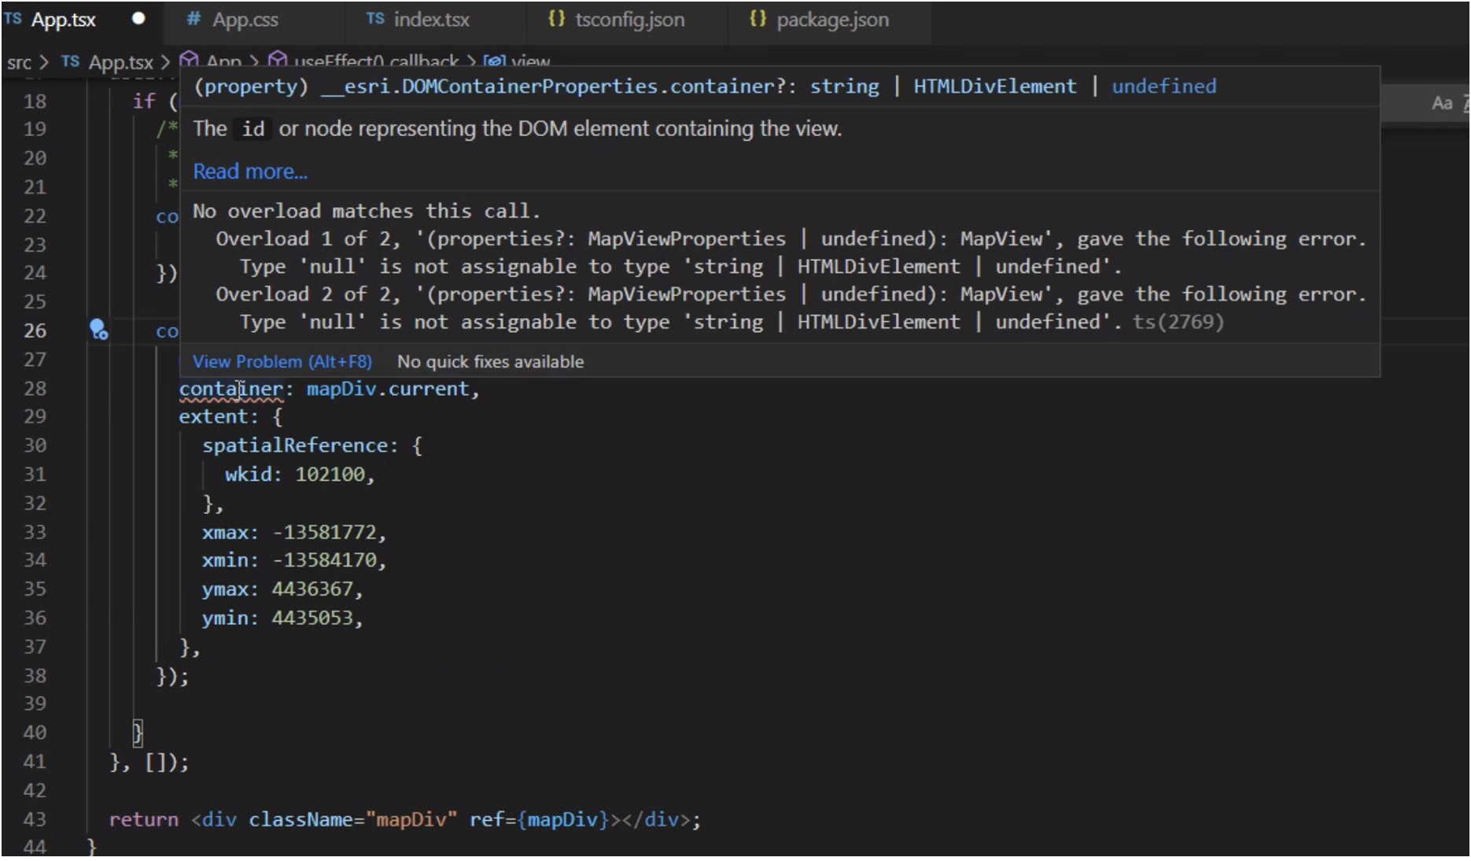Viewport: 1471px width, 861px height.
Task: Click 'No quick fixes available' text in tooltip
Action: coord(490,362)
